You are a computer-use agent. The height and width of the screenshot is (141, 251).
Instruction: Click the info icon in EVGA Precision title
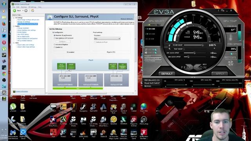pyautogui.click(x=218, y=11)
